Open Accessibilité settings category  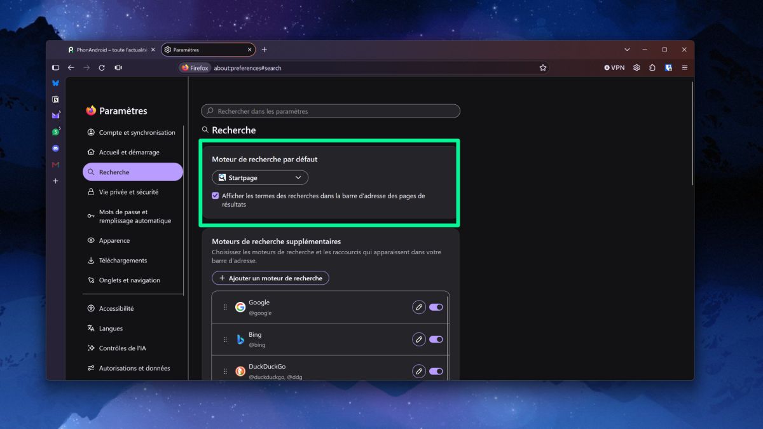(x=132, y=309)
